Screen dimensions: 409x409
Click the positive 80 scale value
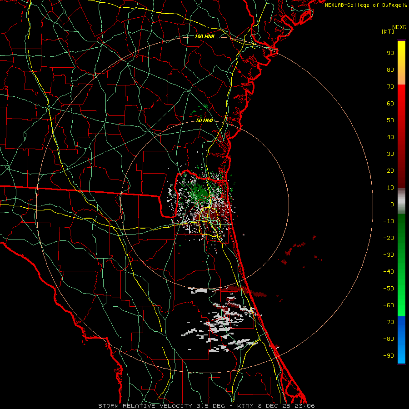pos(390,70)
